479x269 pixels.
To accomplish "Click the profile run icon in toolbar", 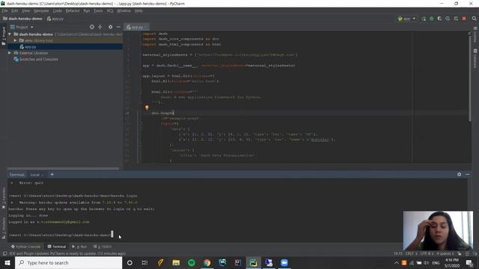I will pos(448,19).
